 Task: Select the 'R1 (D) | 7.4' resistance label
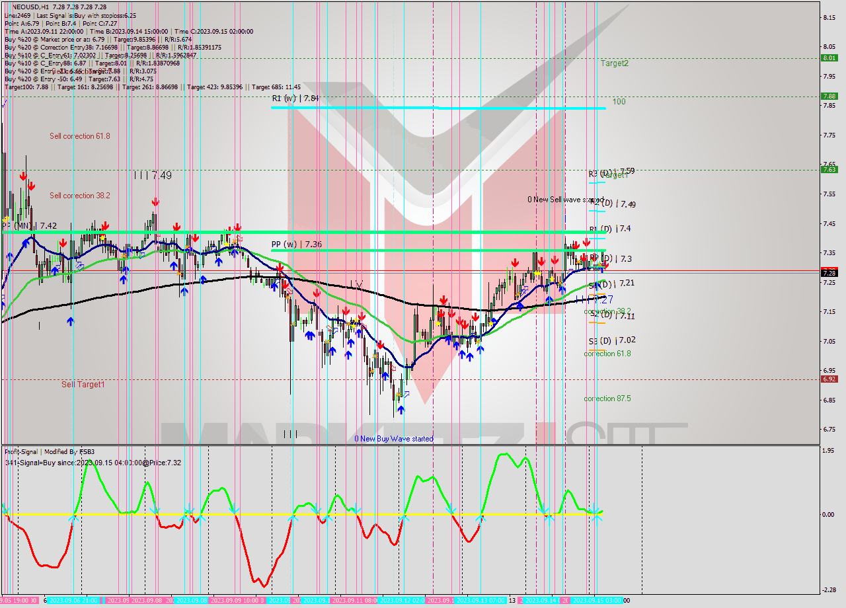(610, 229)
